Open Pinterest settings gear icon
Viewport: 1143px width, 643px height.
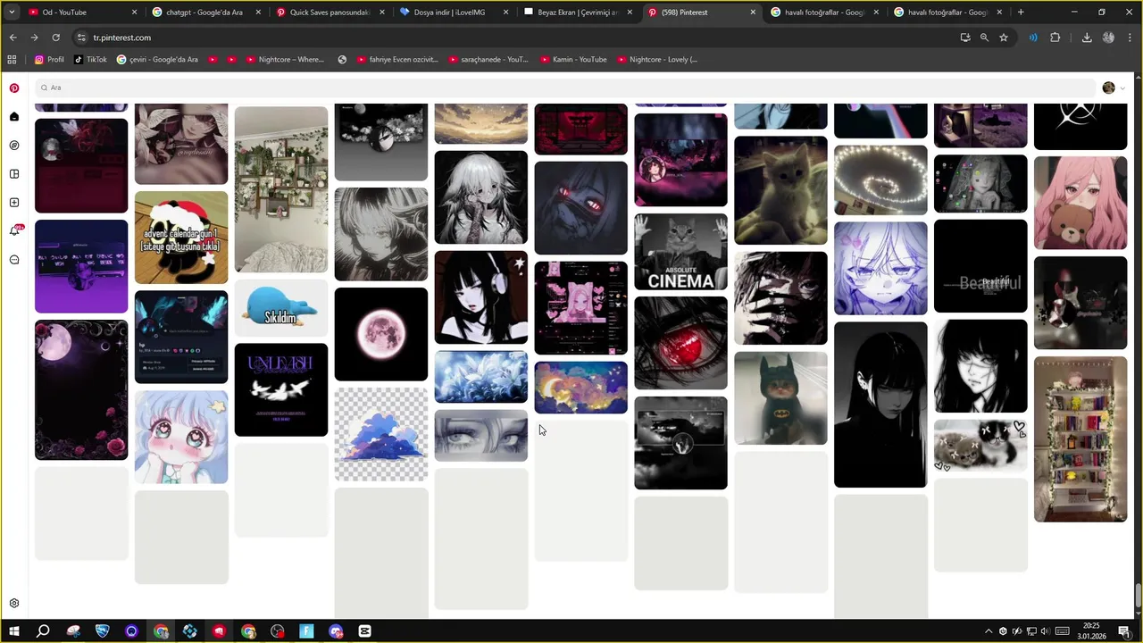tap(14, 603)
